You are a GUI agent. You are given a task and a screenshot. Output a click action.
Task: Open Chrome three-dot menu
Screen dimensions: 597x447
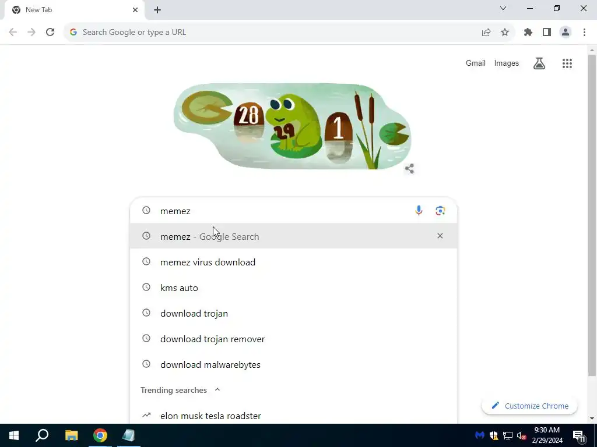[x=584, y=33]
